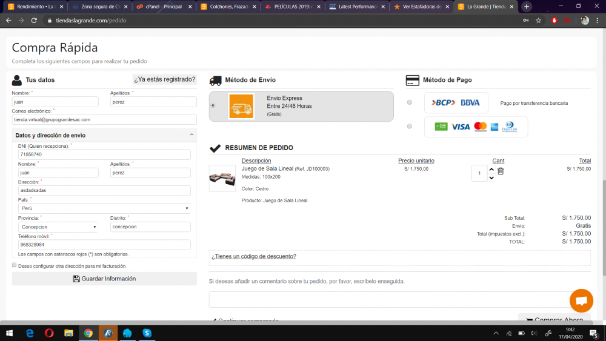Decrease quantity with the down arrow
Screen dimensions: 606x341
click(491, 177)
